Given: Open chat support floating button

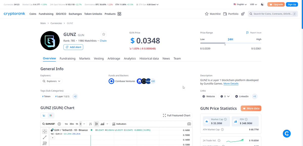Looking at the screenshot, I should pos(287,133).
